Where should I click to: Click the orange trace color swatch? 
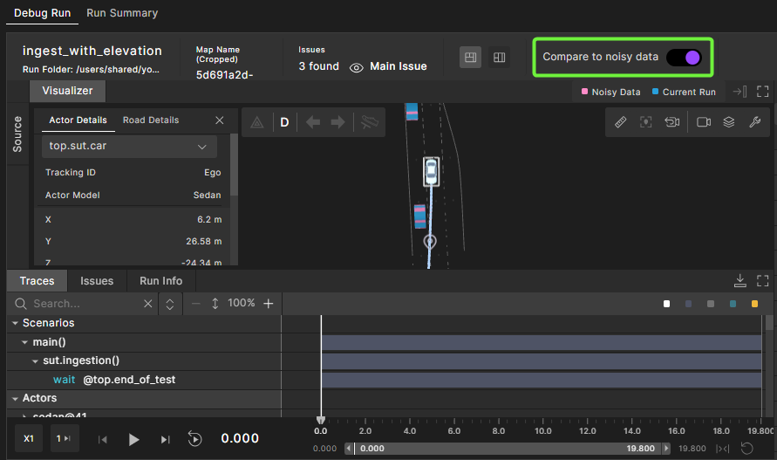point(754,304)
